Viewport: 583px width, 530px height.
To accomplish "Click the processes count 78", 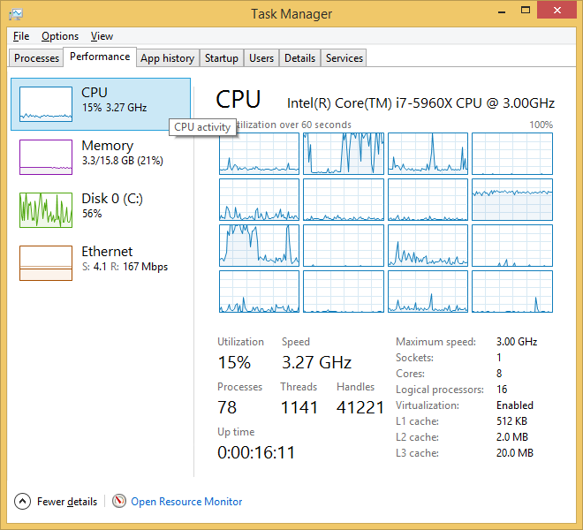I will [227, 407].
